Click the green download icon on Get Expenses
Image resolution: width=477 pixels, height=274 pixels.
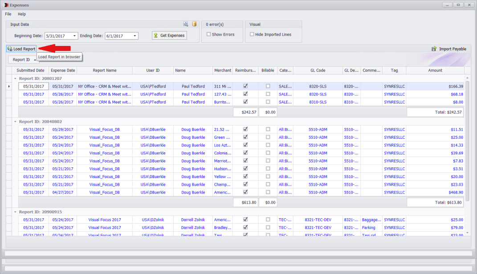[x=155, y=35]
